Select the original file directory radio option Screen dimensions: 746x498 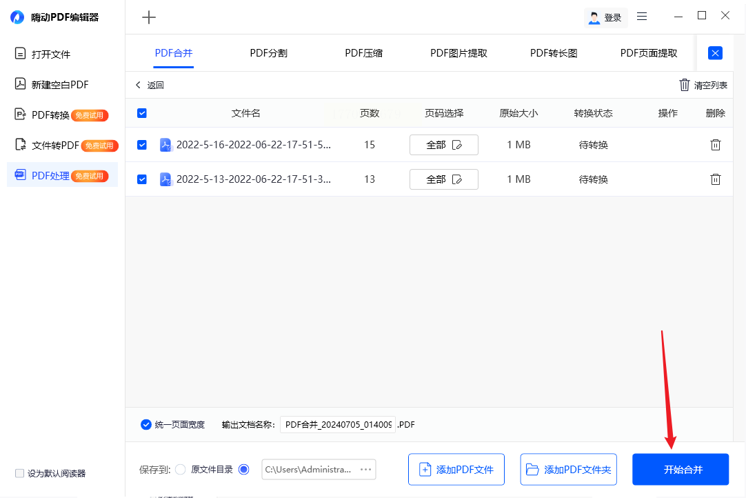pyautogui.click(x=181, y=470)
